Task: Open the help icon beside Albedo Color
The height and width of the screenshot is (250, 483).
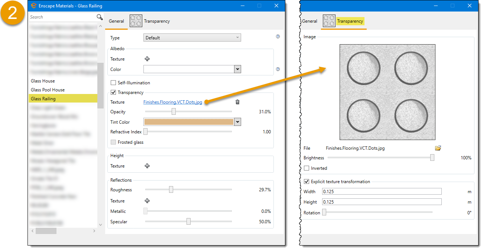Action: 278,69
